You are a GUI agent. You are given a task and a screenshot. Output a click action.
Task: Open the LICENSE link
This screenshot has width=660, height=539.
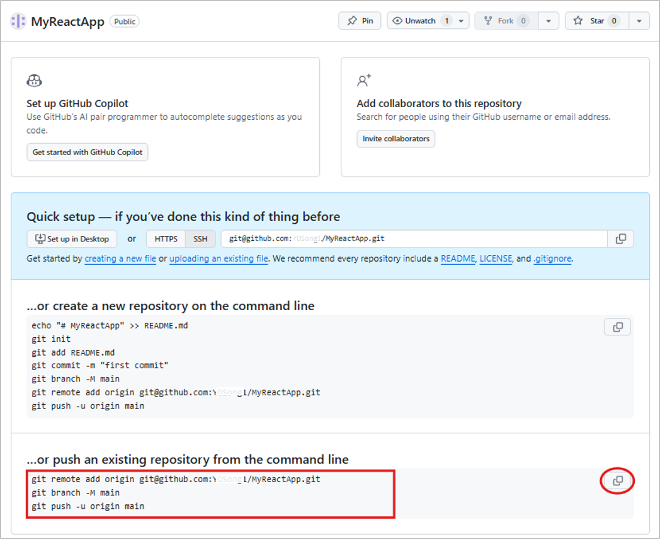pyautogui.click(x=495, y=258)
